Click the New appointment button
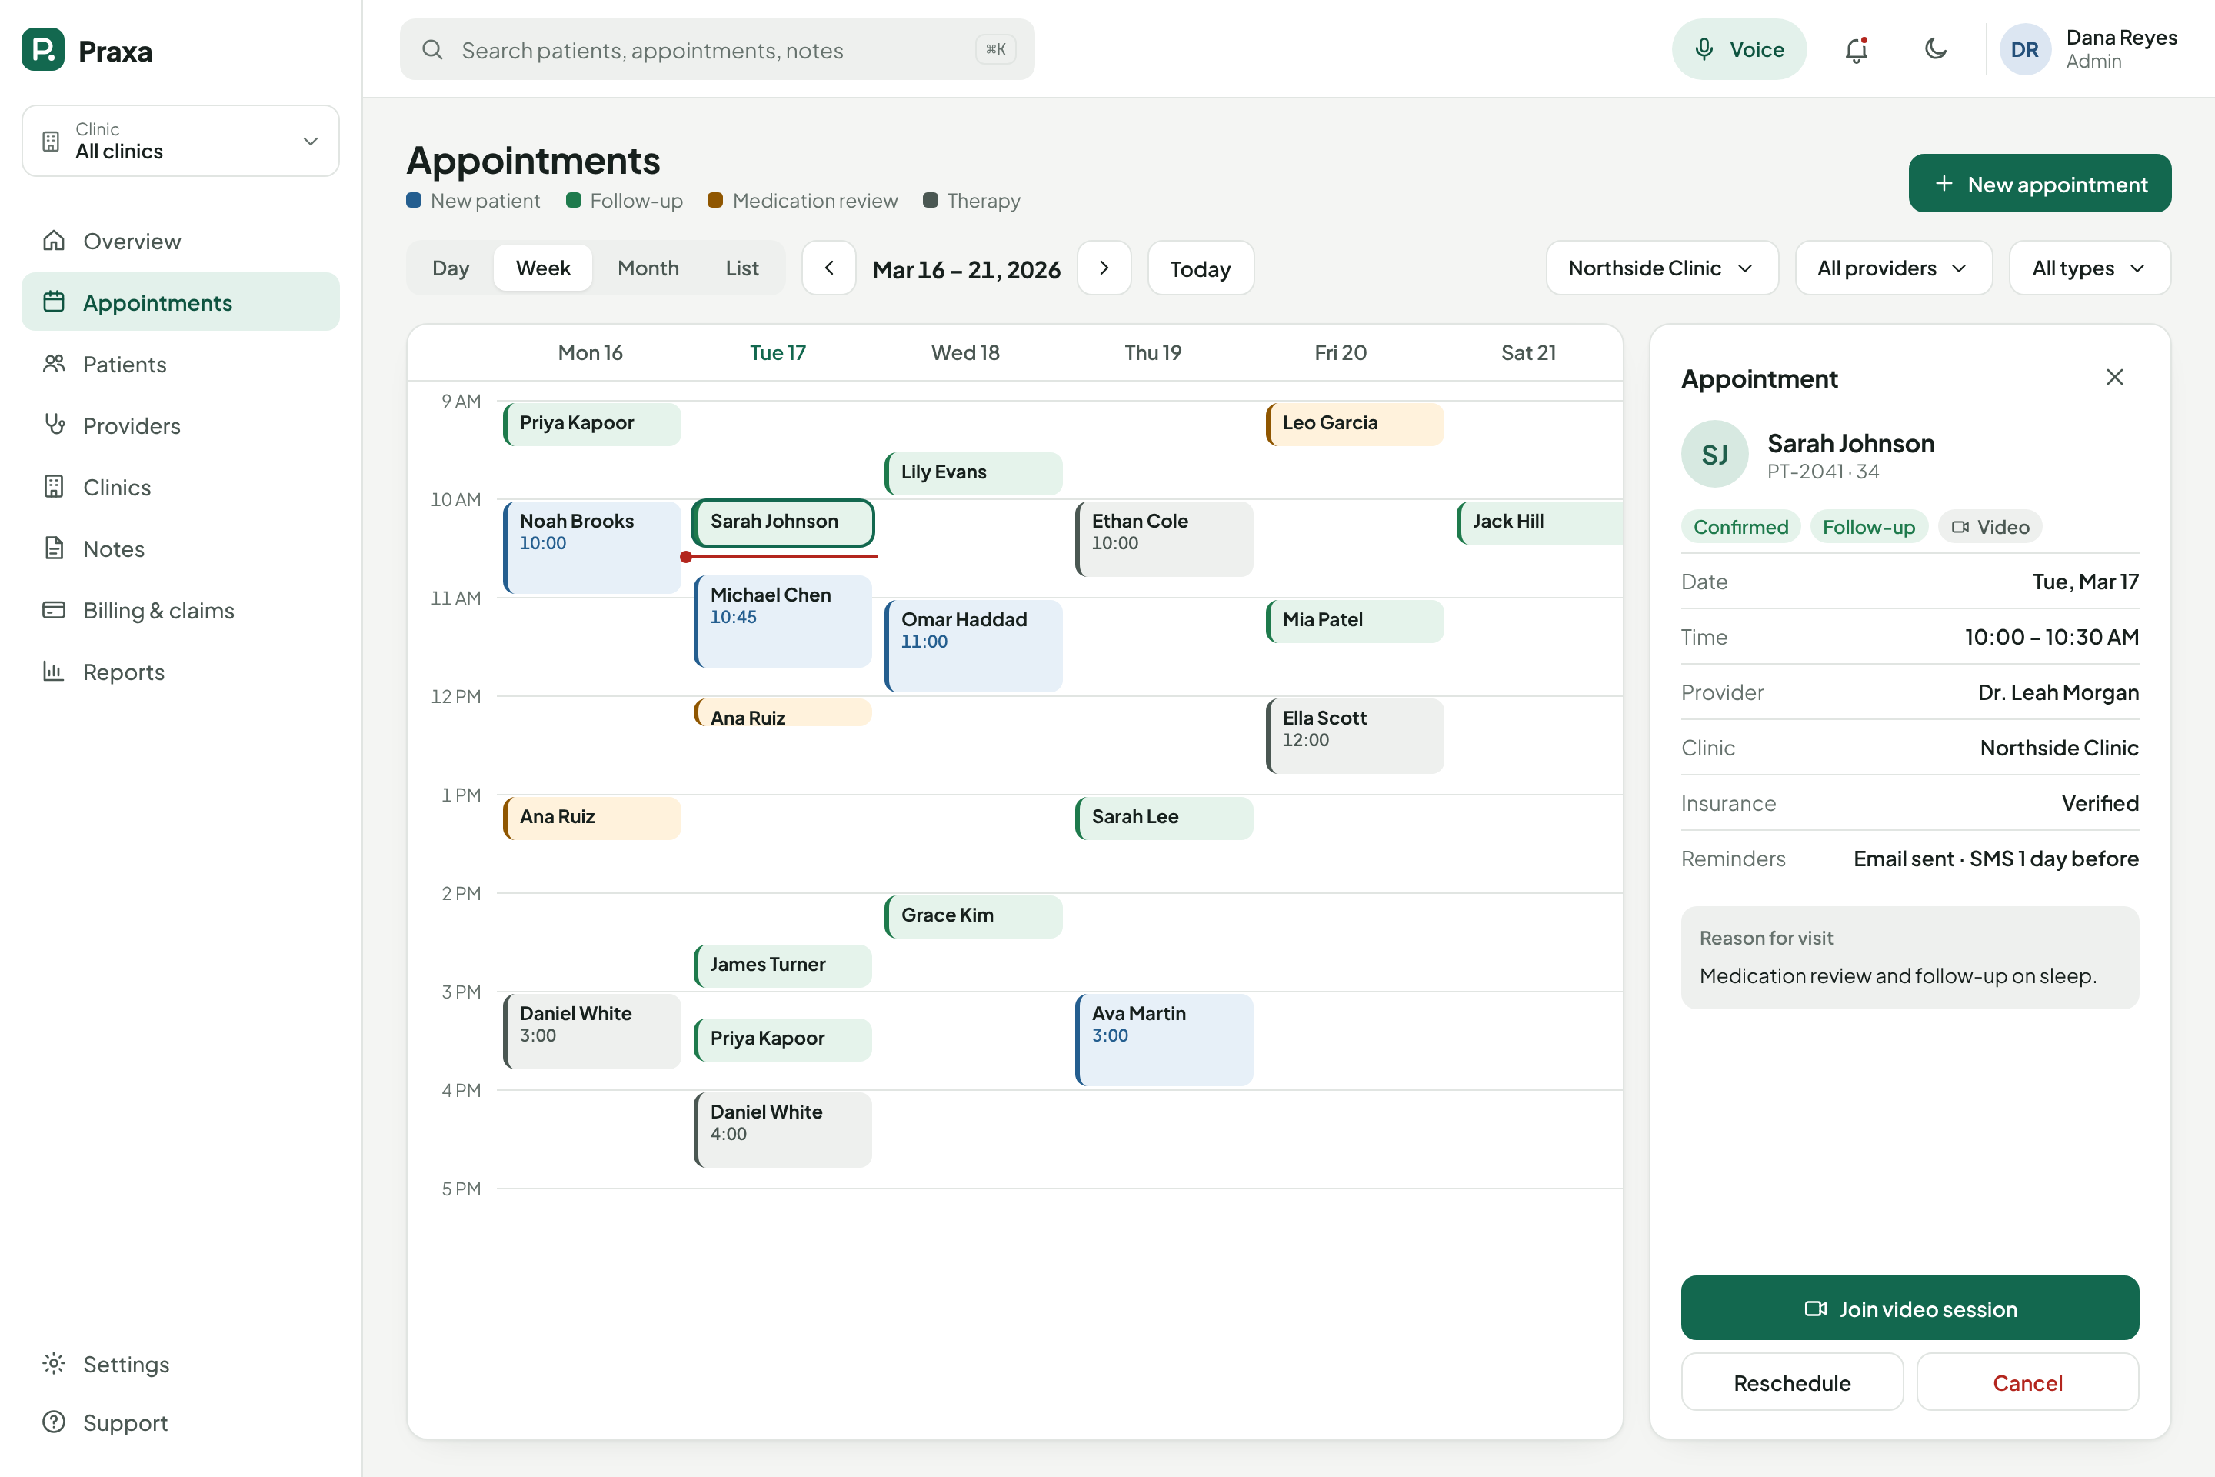Screen dimensions: 2215x1477 (x=2040, y=184)
